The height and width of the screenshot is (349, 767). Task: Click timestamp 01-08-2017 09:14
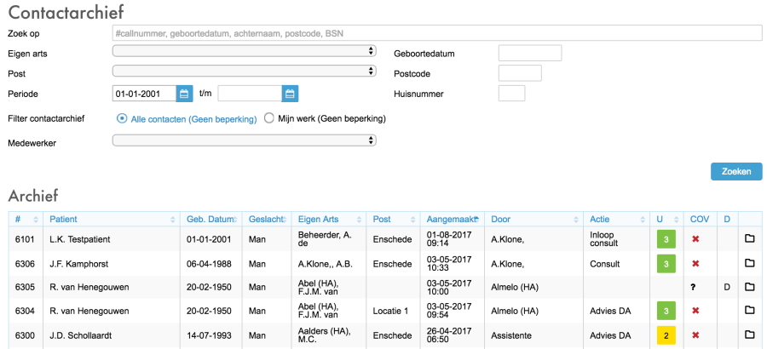[x=448, y=239]
